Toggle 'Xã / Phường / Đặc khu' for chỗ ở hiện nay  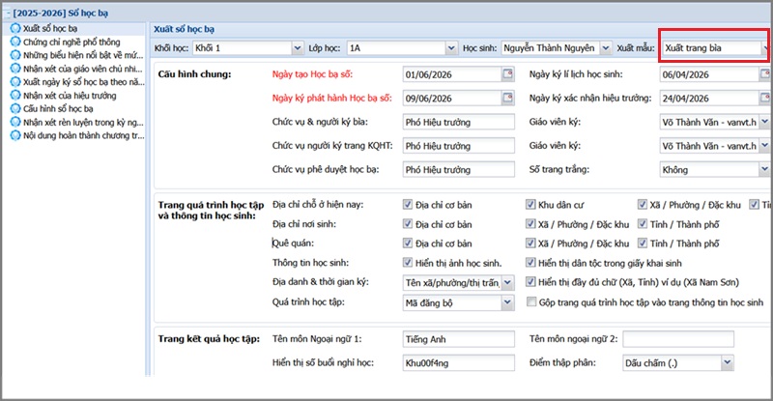point(642,205)
